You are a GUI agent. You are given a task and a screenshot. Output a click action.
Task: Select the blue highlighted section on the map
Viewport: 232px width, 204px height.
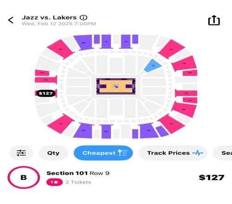[x=153, y=65]
